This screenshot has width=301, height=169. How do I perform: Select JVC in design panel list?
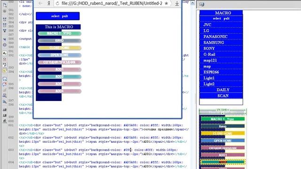click(x=221, y=25)
